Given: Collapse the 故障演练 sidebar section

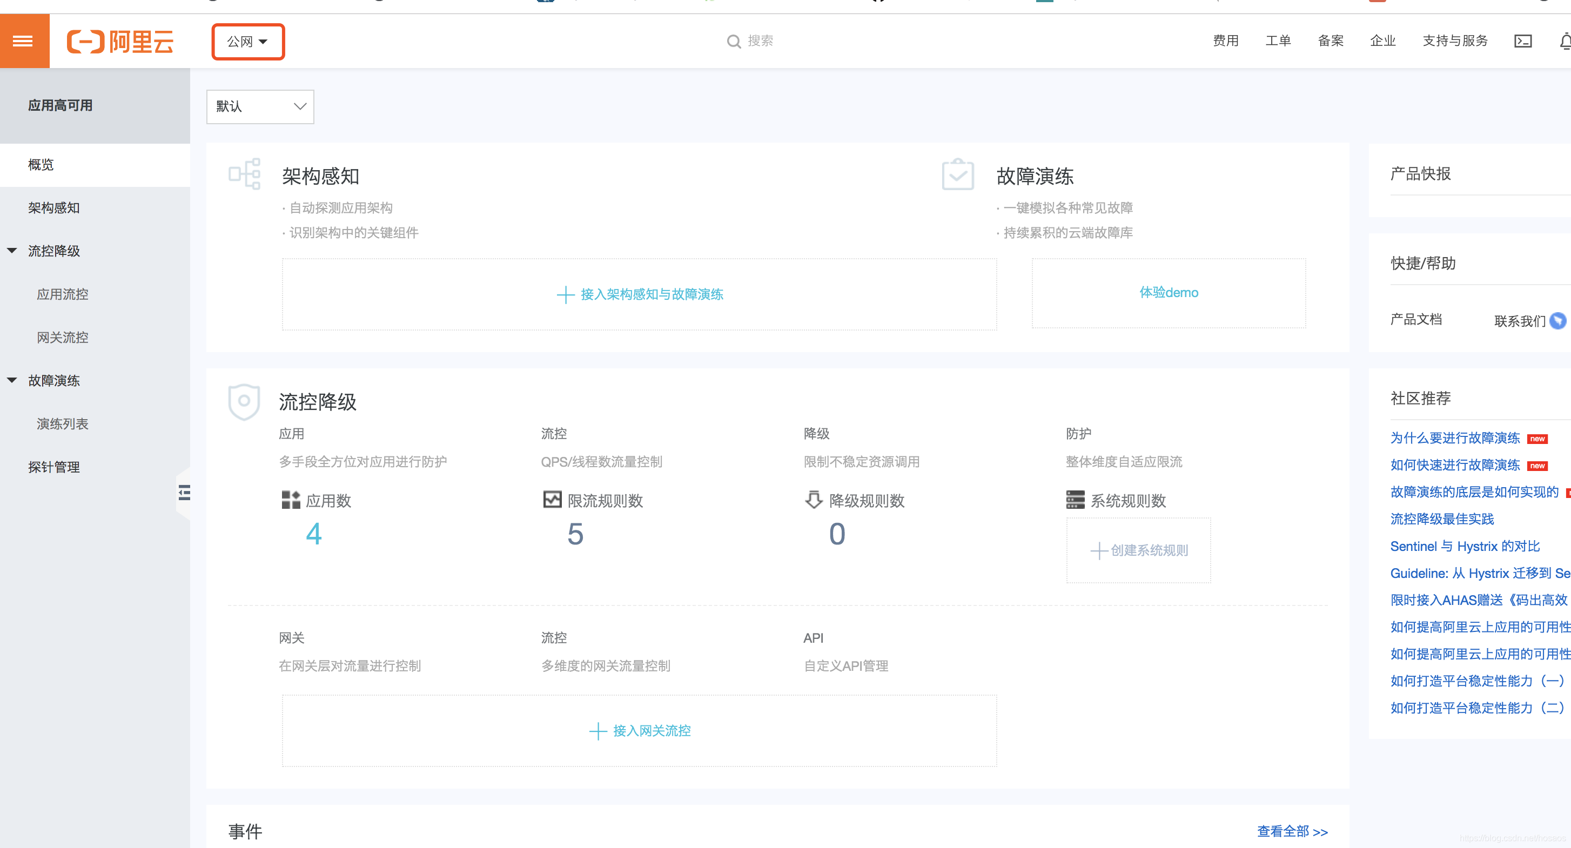Looking at the screenshot, I should coord(12,379).
